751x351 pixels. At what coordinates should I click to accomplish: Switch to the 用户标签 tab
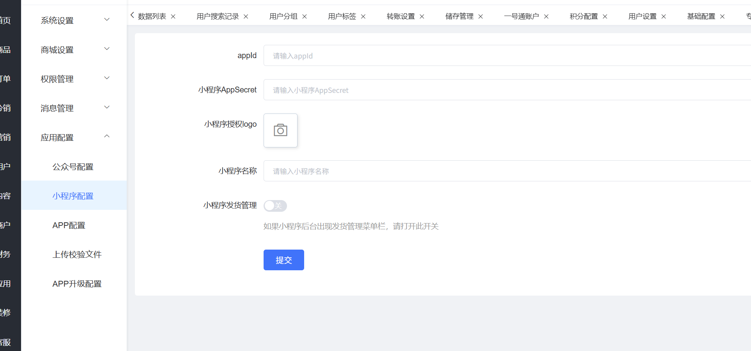[x=342, y=16]
